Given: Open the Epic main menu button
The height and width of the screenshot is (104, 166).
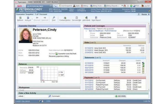Looking at the screenshot, I should 21,6.
